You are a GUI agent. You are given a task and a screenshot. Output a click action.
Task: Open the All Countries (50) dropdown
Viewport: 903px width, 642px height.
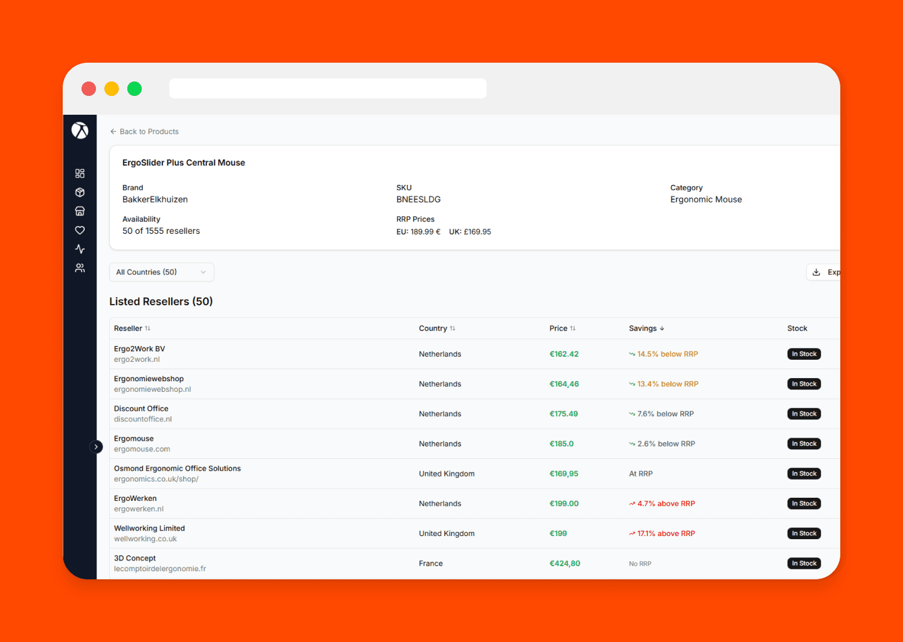162,272
